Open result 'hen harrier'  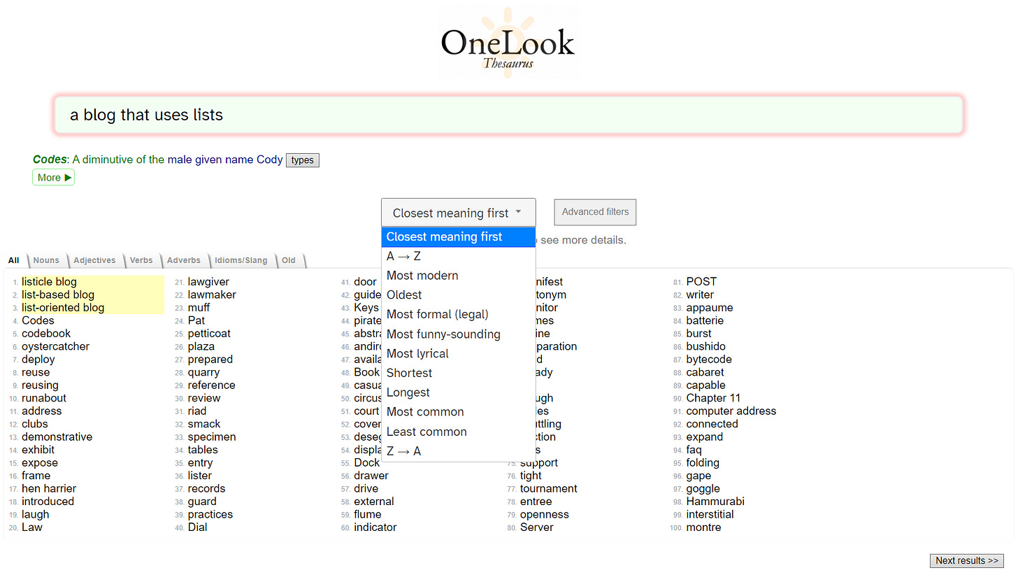click(x=49, y=488)
